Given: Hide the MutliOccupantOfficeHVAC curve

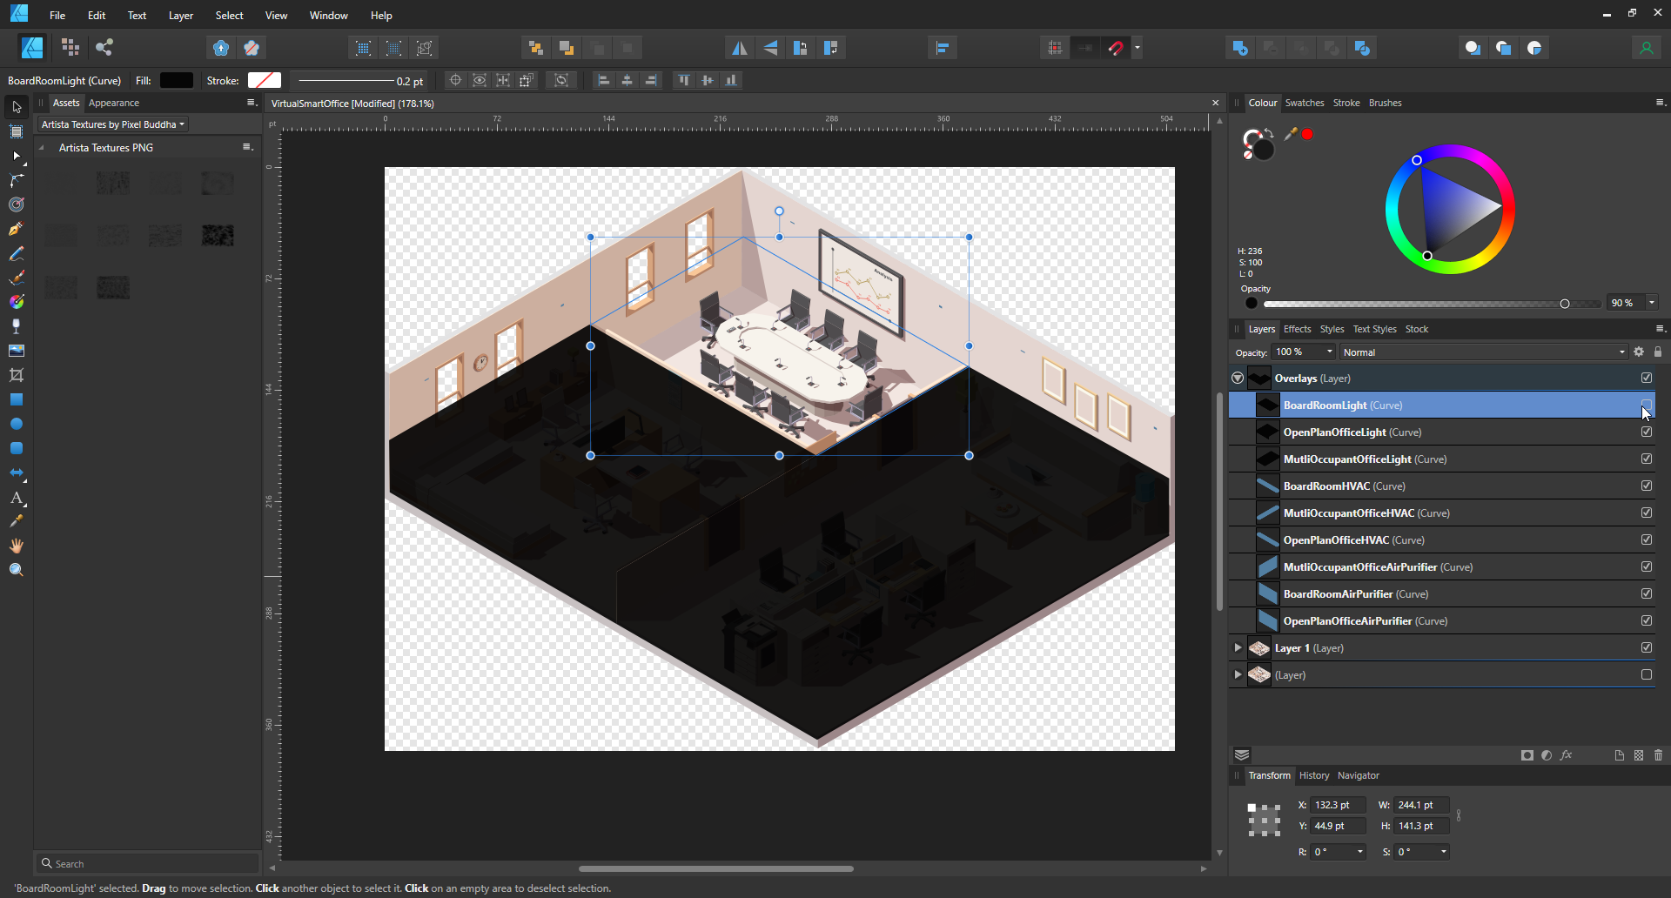Looking at the screenshot, I should pyautogui.click(x=1647, y=513).
